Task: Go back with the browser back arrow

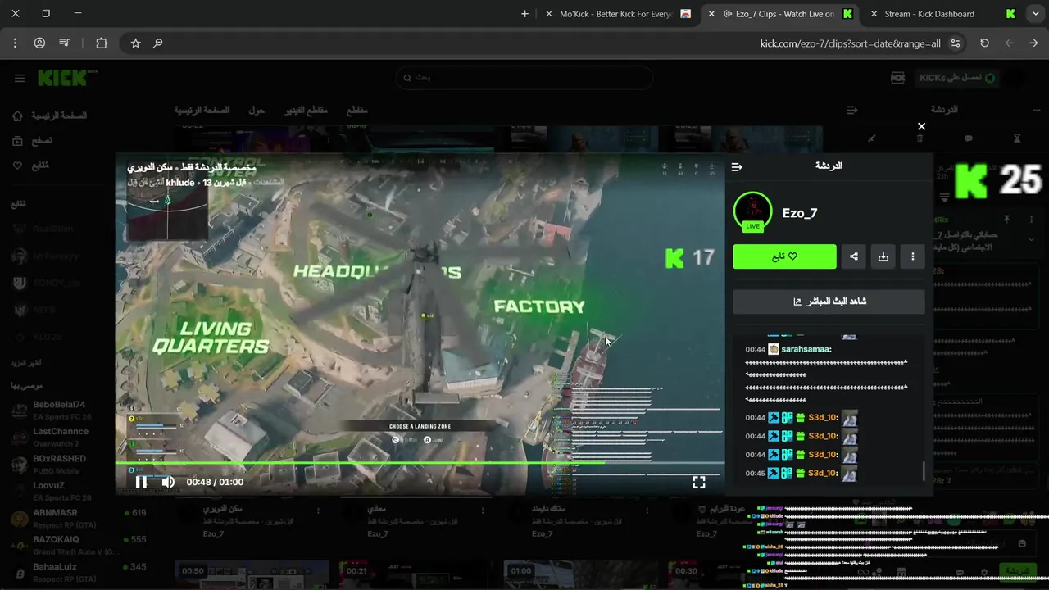Action: pyautogui.click(x=1033, y=43)
